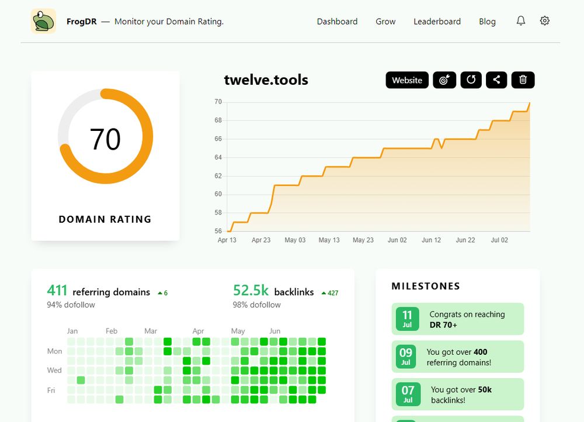Click the MILESTONES heading
Viewport: 584px width, 422px height.
(426, 286)
